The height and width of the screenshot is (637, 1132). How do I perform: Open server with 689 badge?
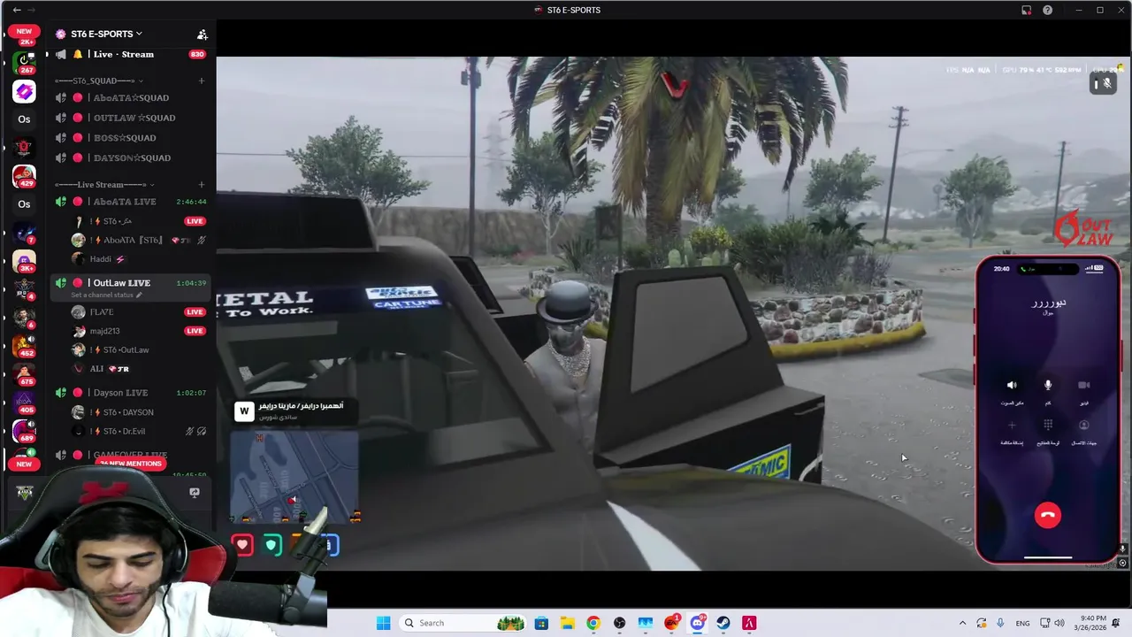click(24, 431)
